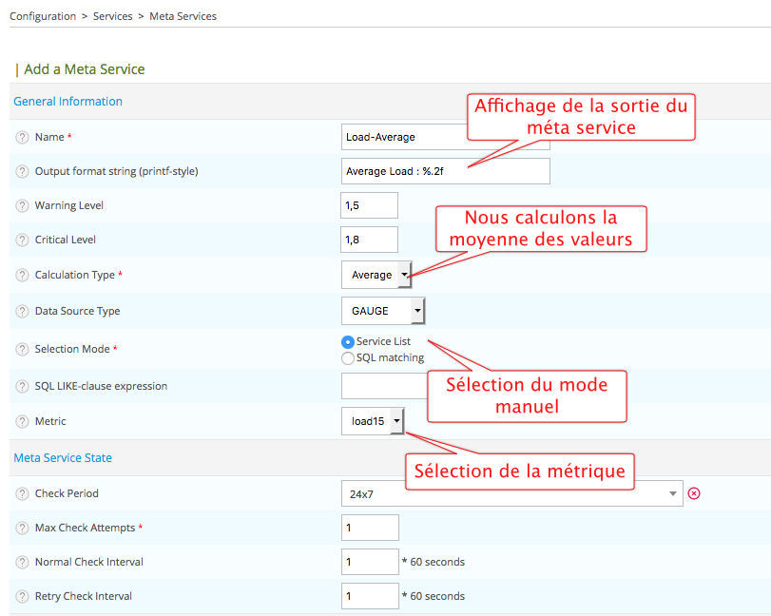Screen dimensions: 771x616
Task: Expand the Data Source Type GAUGE dropdown
Action: (x=382, y=311)
